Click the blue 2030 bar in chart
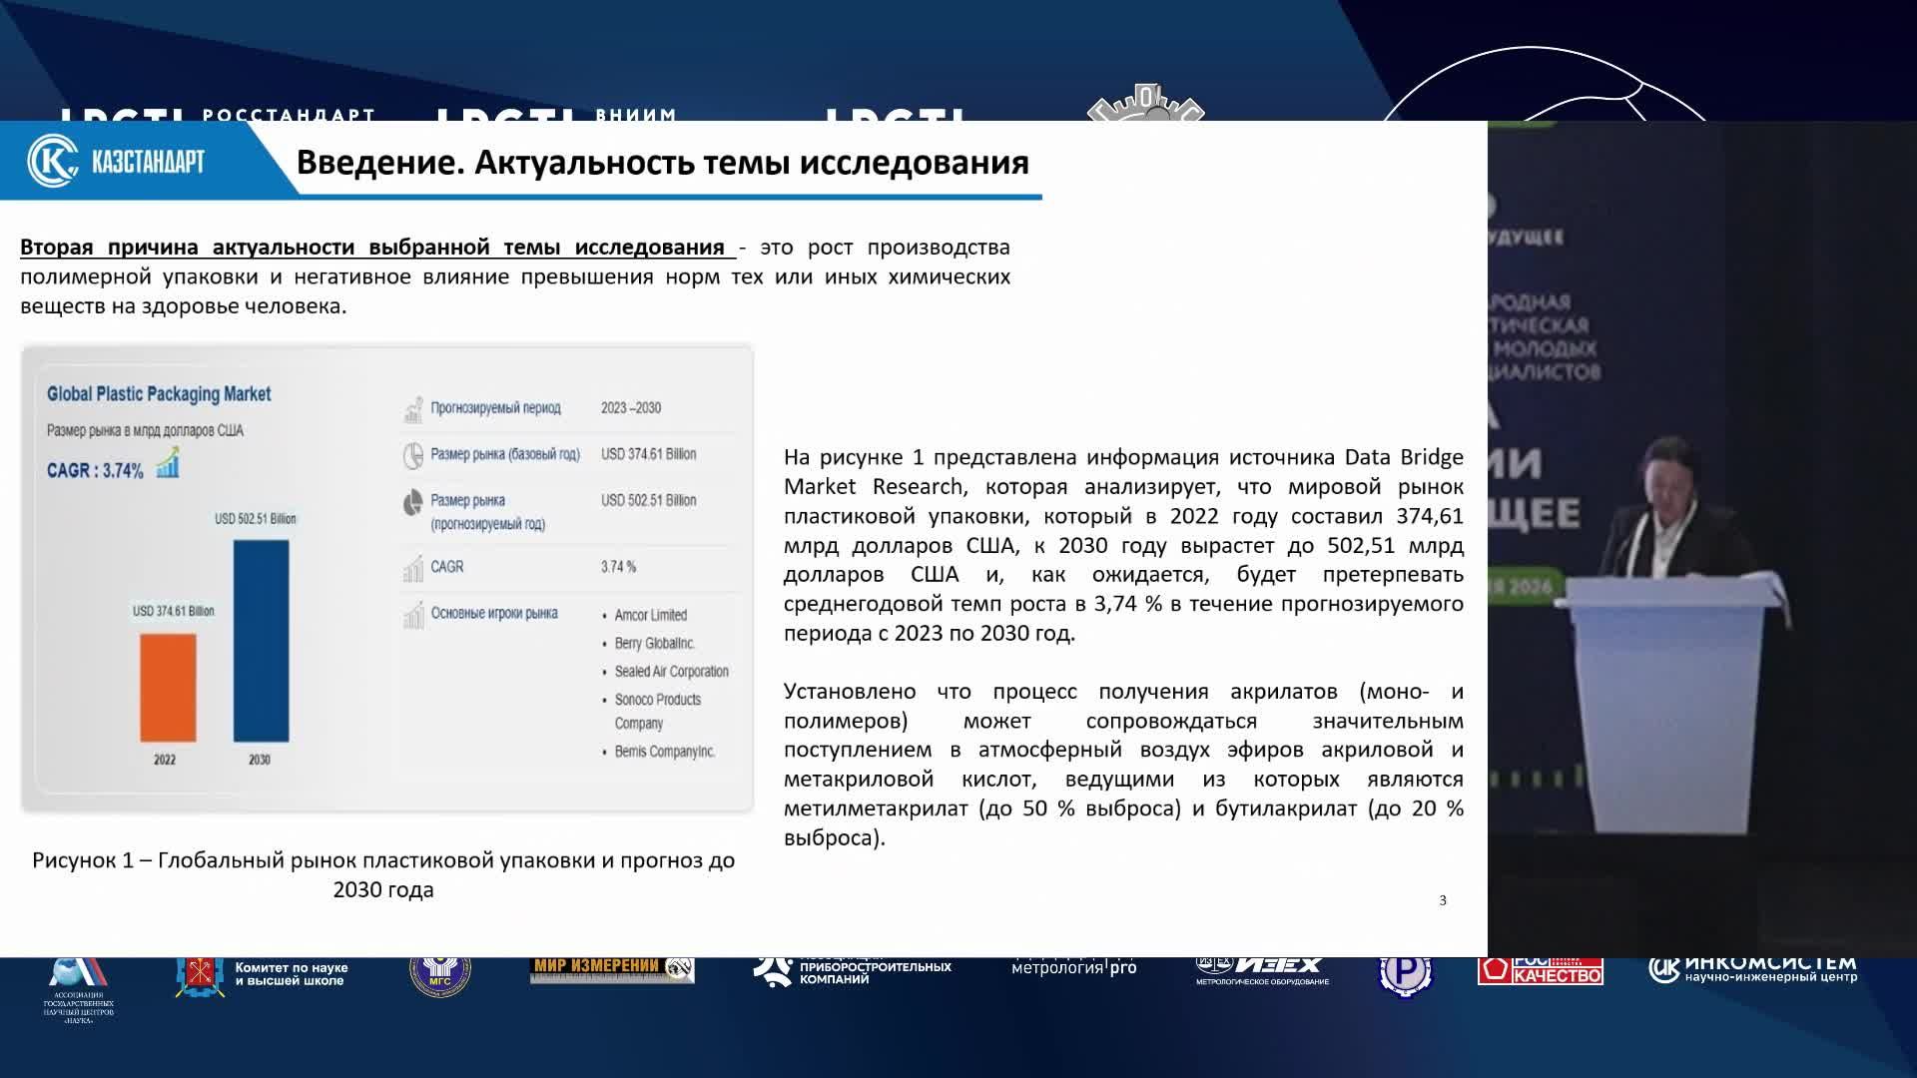This screenshot has height=1078, width=1917. coord(262,641)
